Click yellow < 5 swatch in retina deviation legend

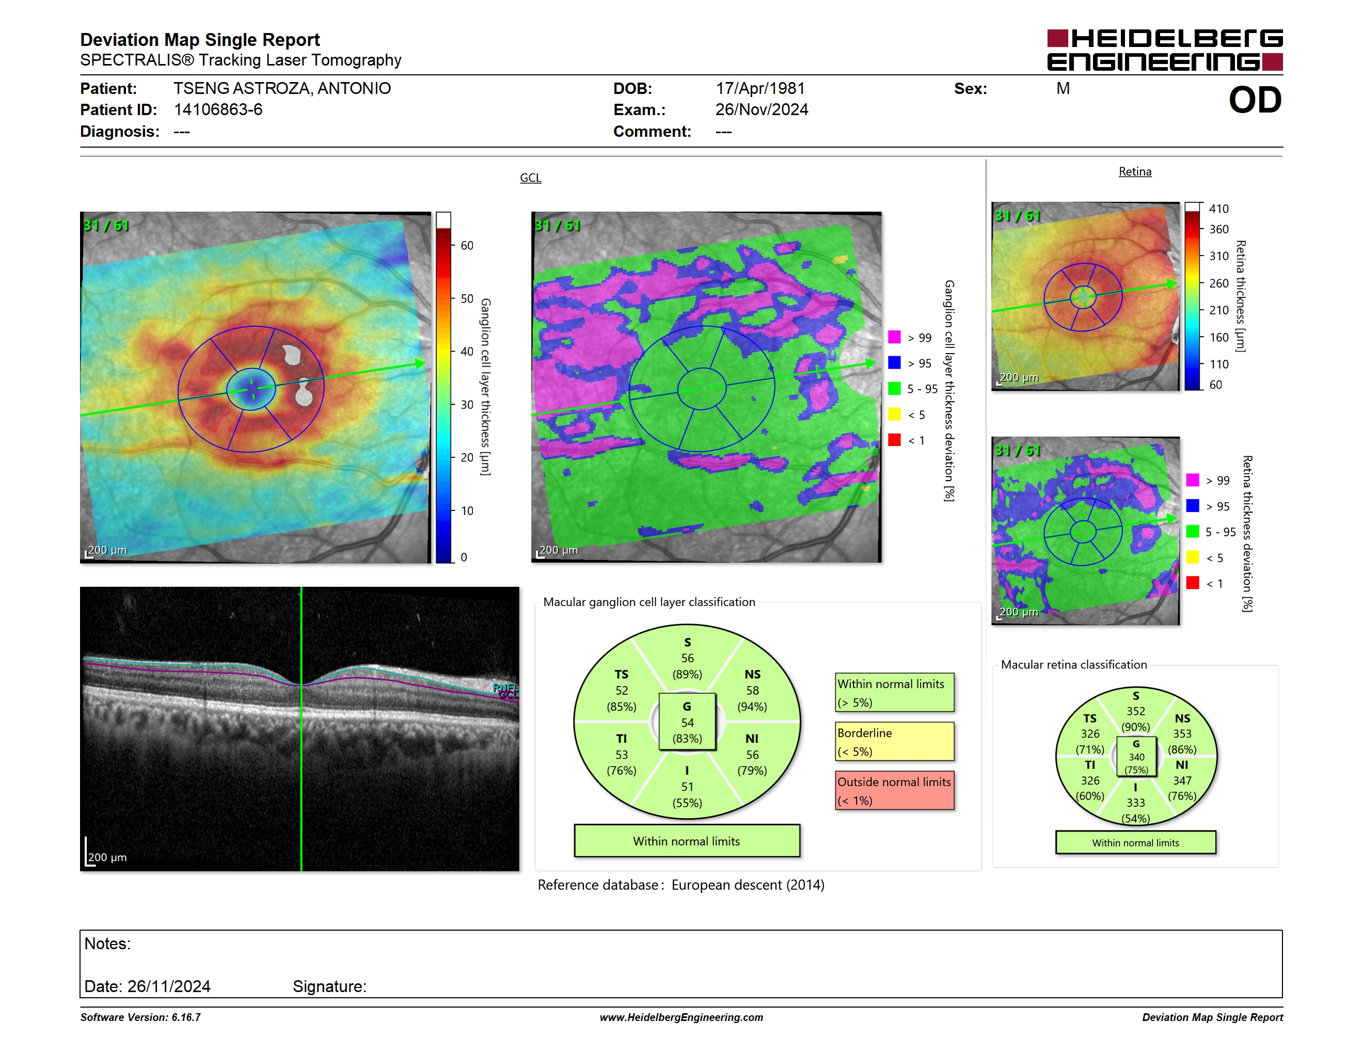pyautogui.click(x=1193, y=557)
